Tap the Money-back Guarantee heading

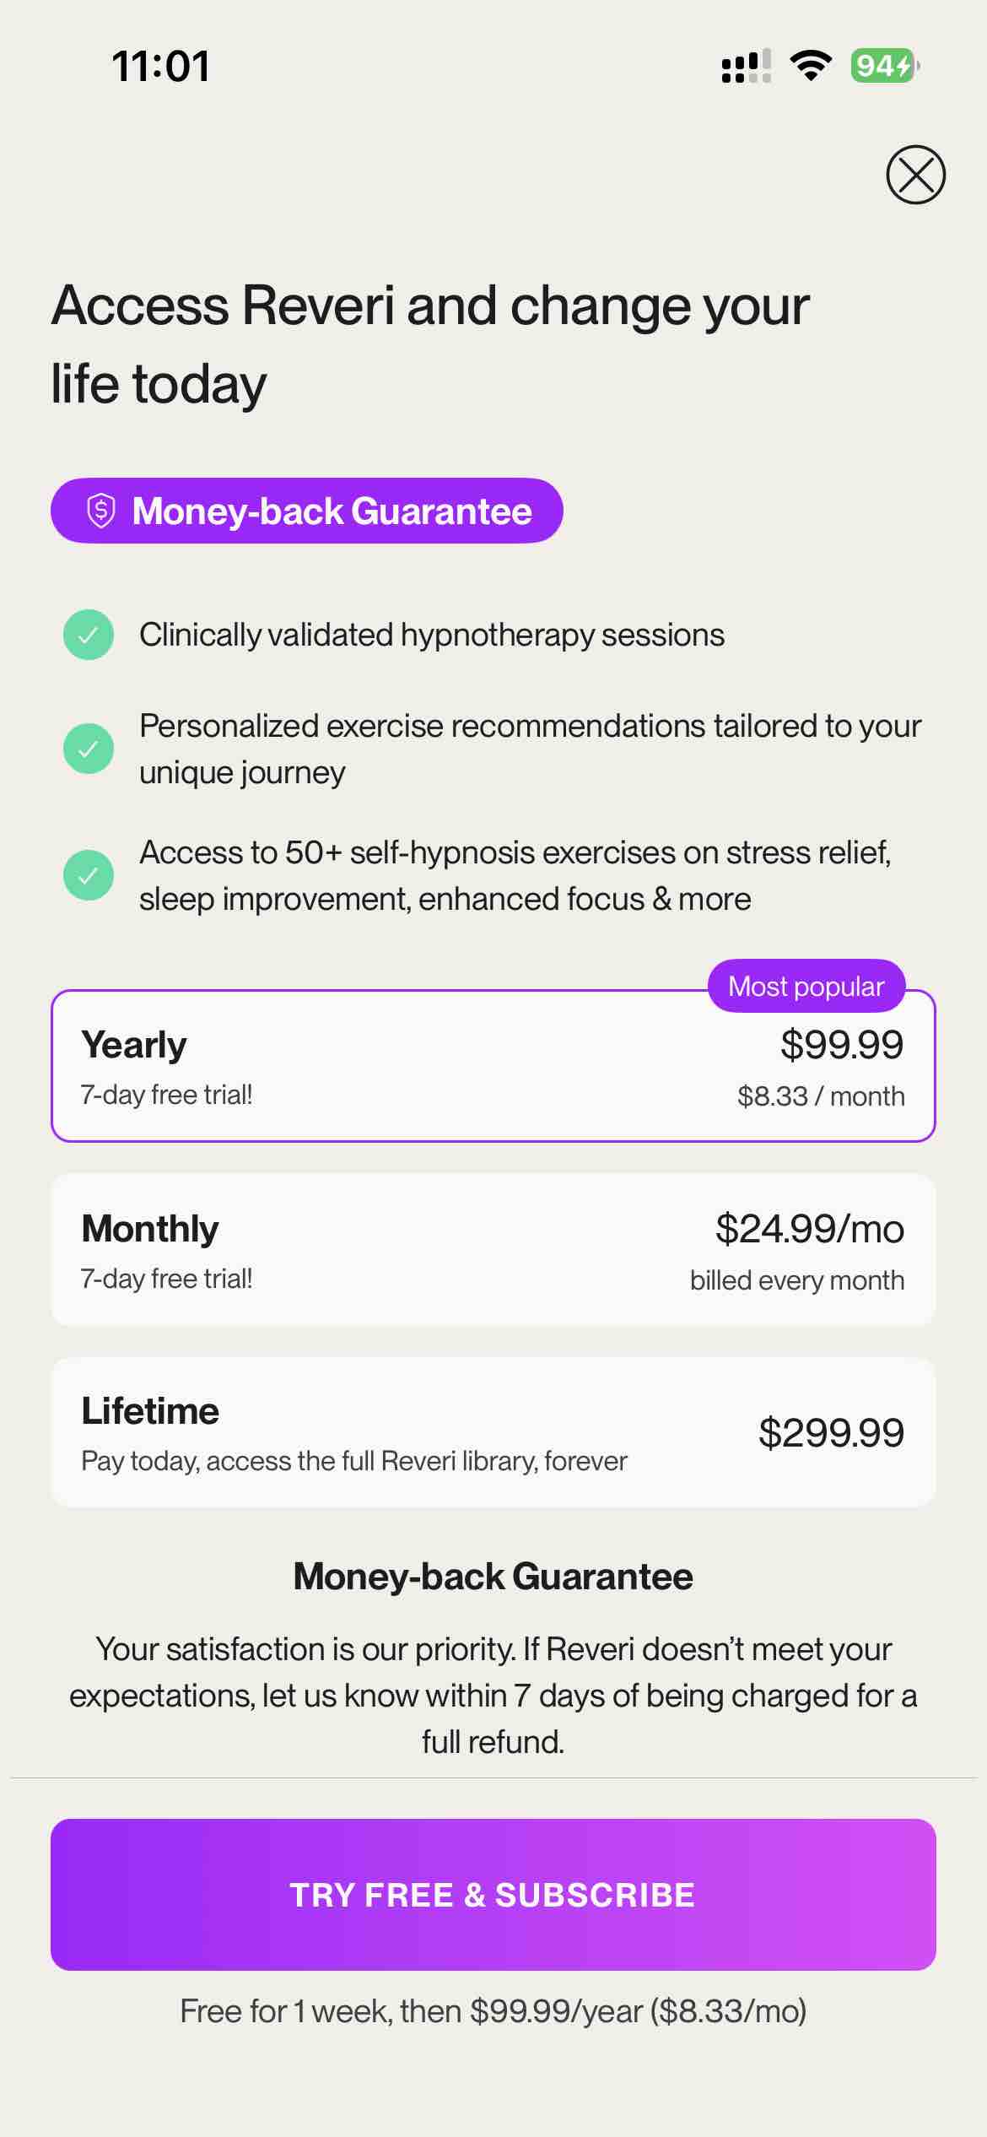(493, 1575)
